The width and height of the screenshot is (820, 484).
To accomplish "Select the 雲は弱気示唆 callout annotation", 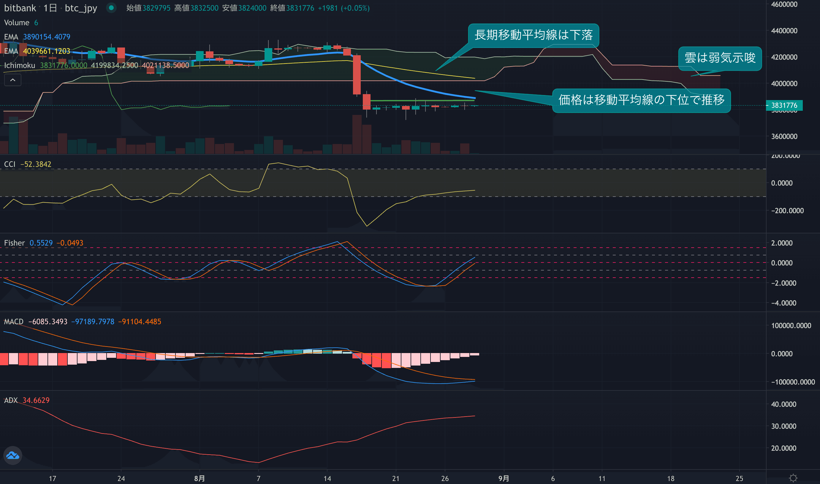I will coord(720,58).
